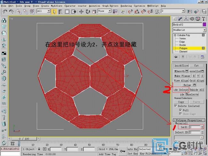Click the Redo arrow in the toolbar
Screen dimensions: 208x156
point(12,12)
